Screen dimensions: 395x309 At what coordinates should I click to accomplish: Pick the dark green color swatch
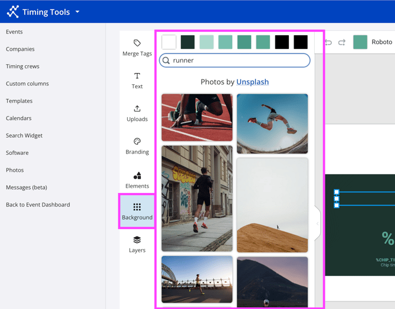(187, 42)
